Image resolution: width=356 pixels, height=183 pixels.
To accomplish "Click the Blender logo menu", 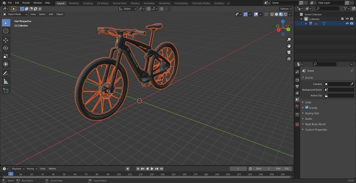I will 4,3.
